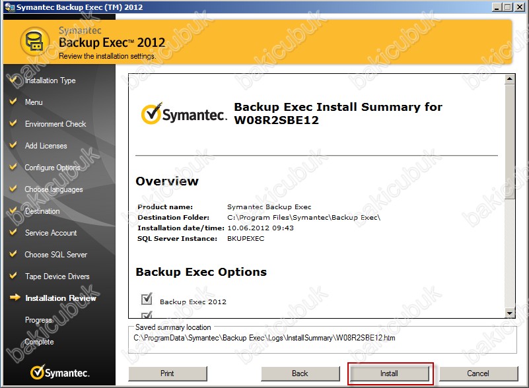Close the Backup Exec installer window
Viewport: 529px width, 388px height.
520,7
